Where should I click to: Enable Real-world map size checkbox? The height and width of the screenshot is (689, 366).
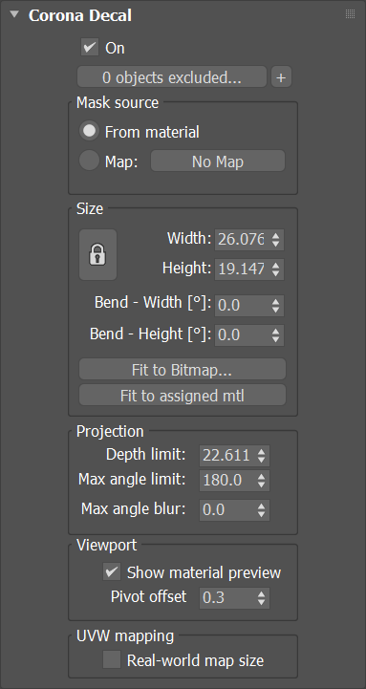pos(112,660)
